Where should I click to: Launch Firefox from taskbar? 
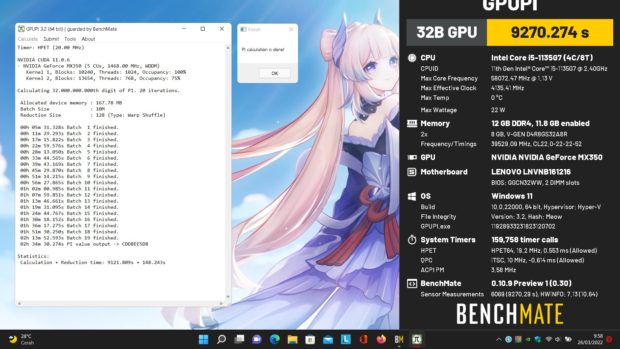[x=381, y=339]
